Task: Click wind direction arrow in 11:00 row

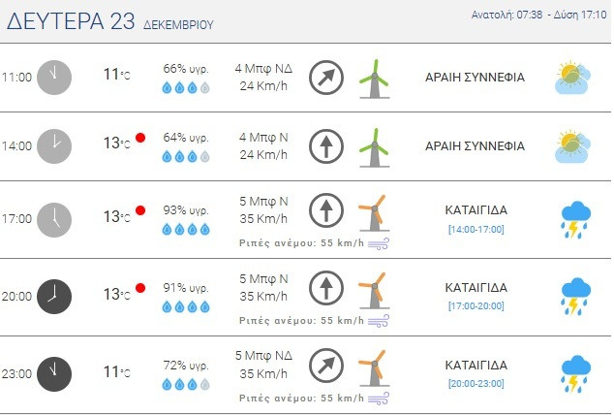Action: (326, 78)
